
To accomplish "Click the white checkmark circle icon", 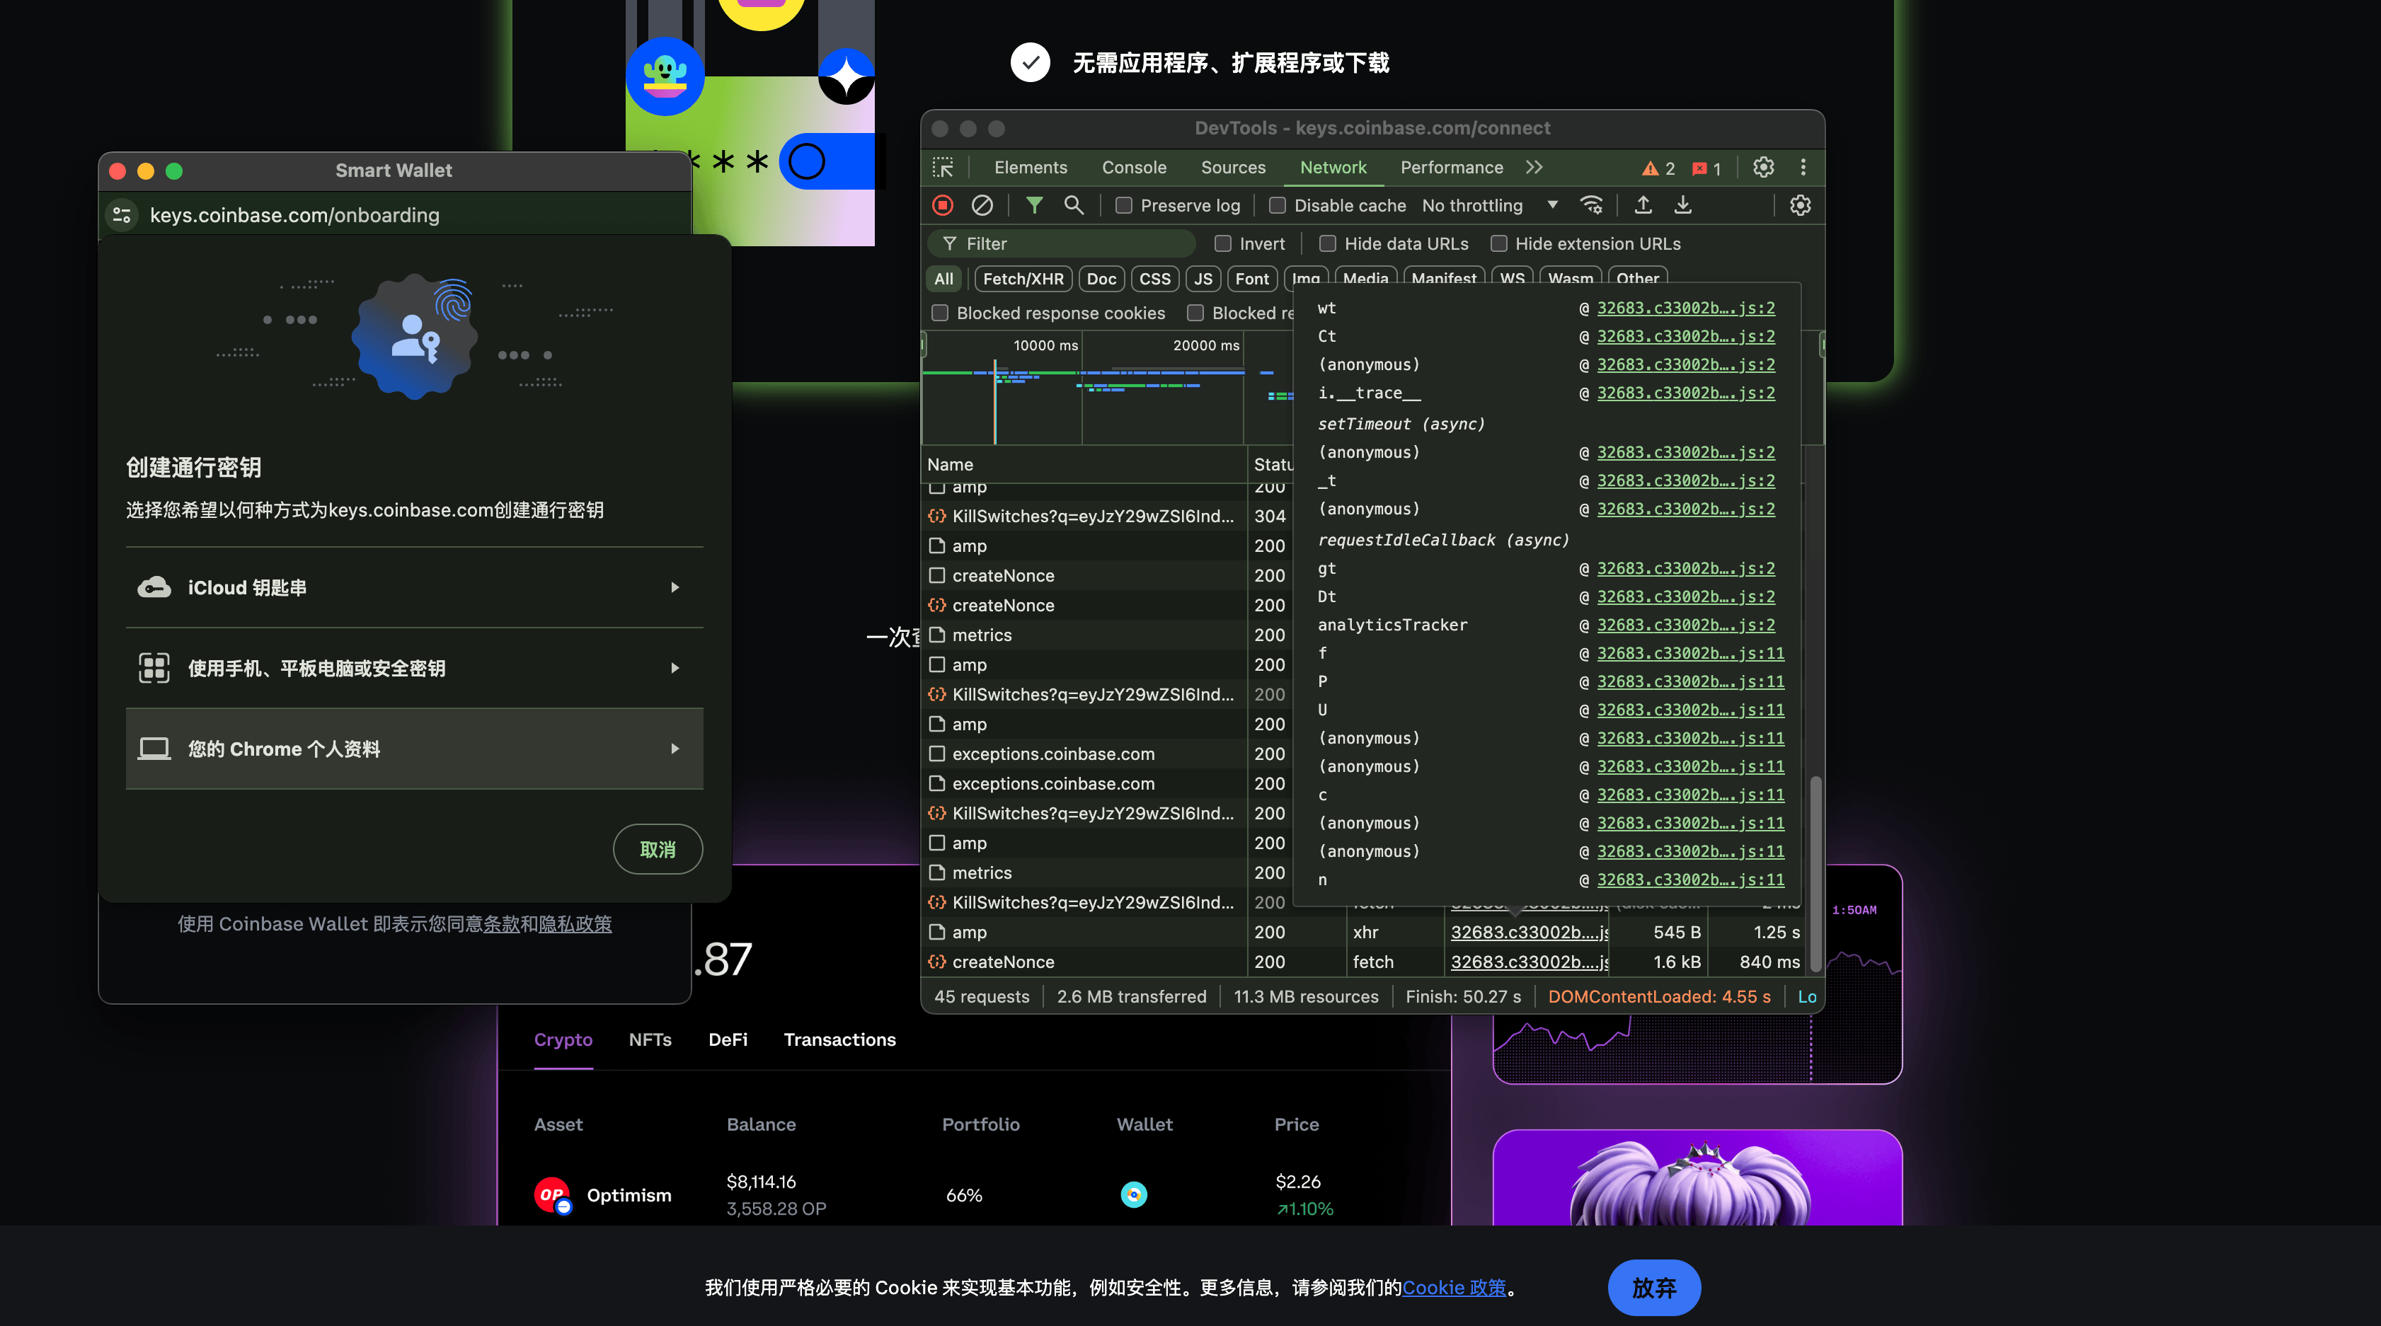I will click(1030, 63).
